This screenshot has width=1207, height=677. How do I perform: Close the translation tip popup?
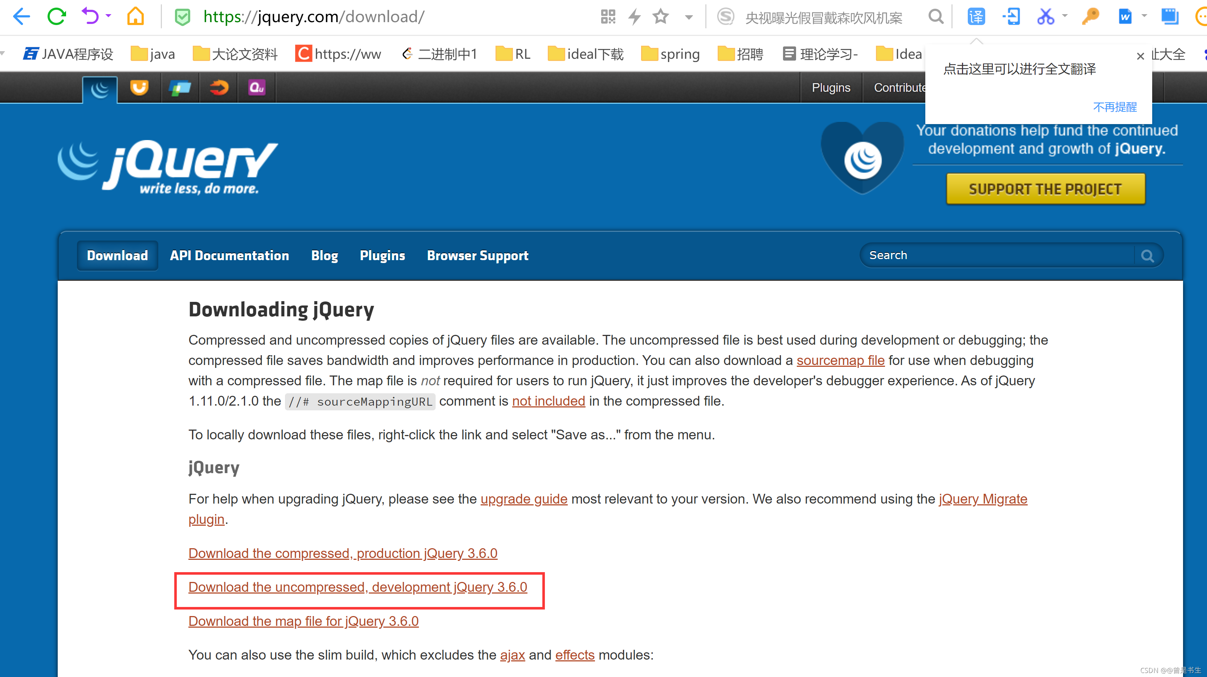pos(1141,56)
